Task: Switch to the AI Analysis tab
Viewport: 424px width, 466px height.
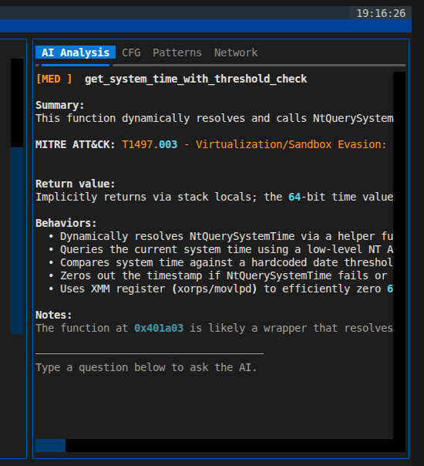Action: (x=76, y=52)
